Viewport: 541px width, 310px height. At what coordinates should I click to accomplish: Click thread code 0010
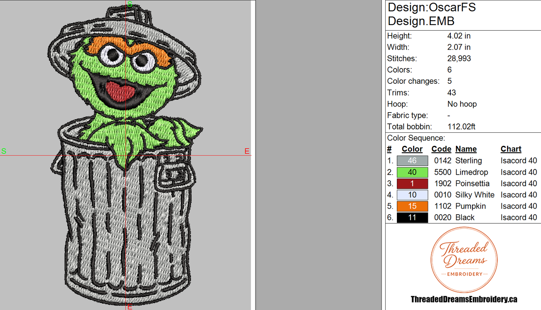coord(443,195)
